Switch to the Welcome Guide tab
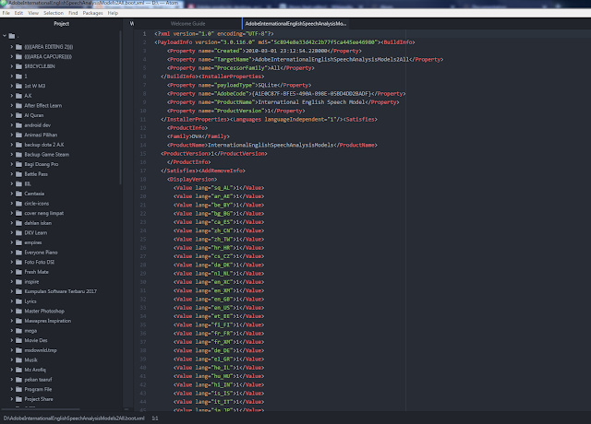This screenshot has width=591, height=424. point(187,24)
